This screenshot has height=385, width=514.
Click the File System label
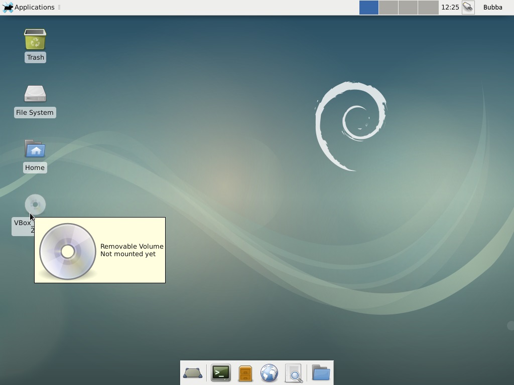point(35,113)
